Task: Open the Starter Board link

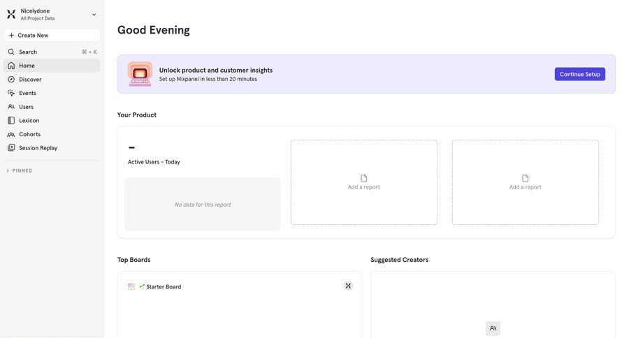Action: (164, 287)
